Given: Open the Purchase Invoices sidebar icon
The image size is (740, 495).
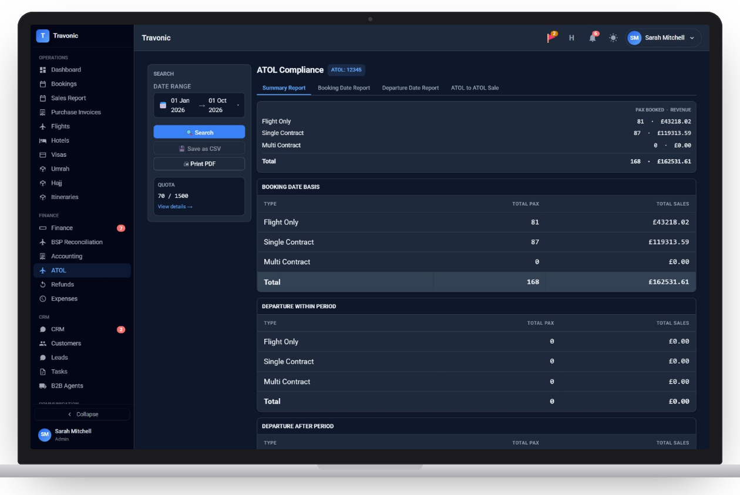Looking at the screenshot, I should 43,112.
